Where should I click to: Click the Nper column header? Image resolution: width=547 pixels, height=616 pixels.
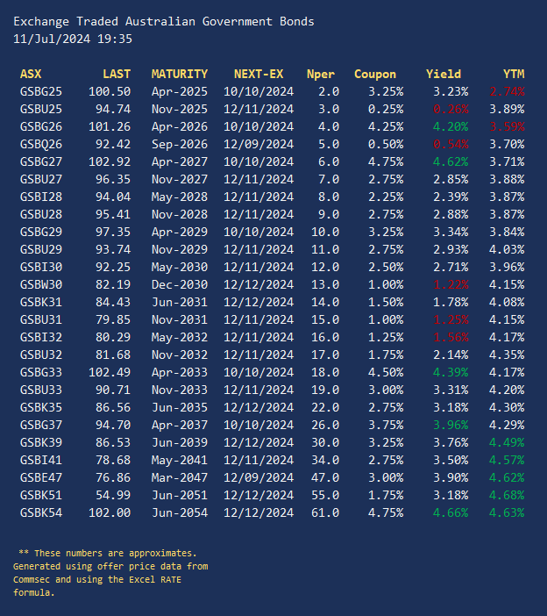point(321,75)
